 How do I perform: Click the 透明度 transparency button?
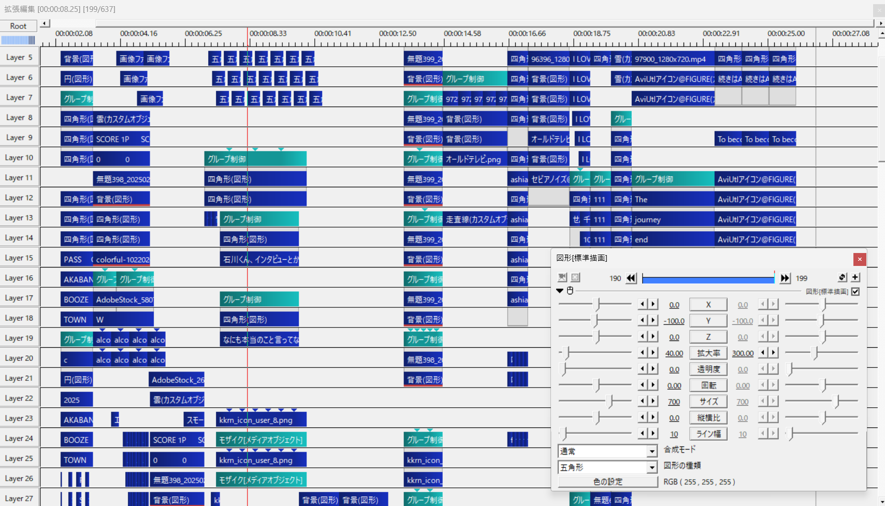(x=708, y=369)
